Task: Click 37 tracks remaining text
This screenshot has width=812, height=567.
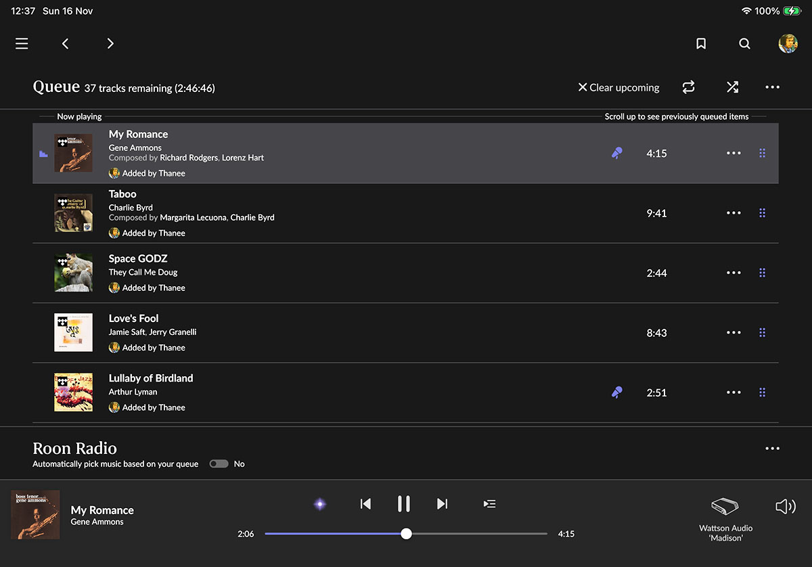Action: pos(150,88)
